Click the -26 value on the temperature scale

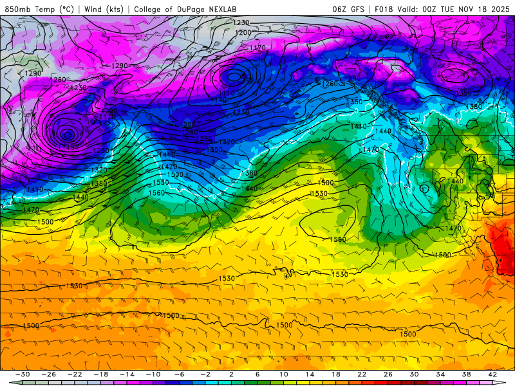pyautogui.click(x=49, y=374)
